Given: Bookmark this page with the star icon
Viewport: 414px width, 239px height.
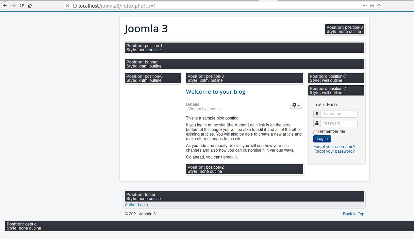Looking at the screenshot, I should [379, 5].
